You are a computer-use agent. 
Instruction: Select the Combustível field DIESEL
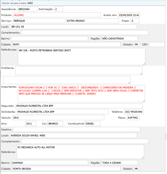pos(92,123)
